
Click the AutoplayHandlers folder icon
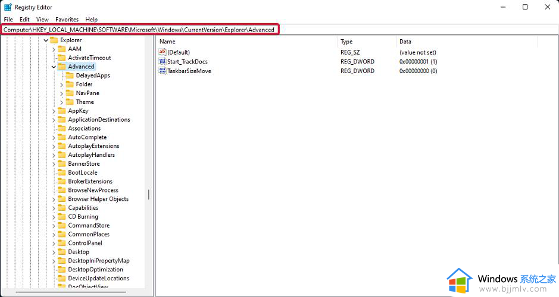(x=62, y=154)
